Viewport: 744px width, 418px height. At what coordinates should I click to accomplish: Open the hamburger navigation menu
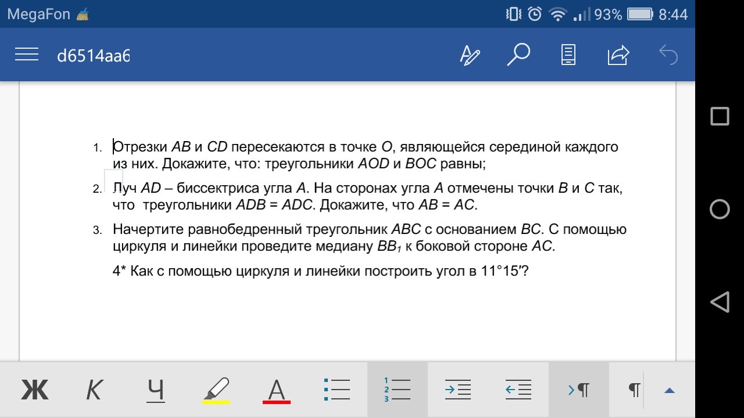(x=27, y=55)
